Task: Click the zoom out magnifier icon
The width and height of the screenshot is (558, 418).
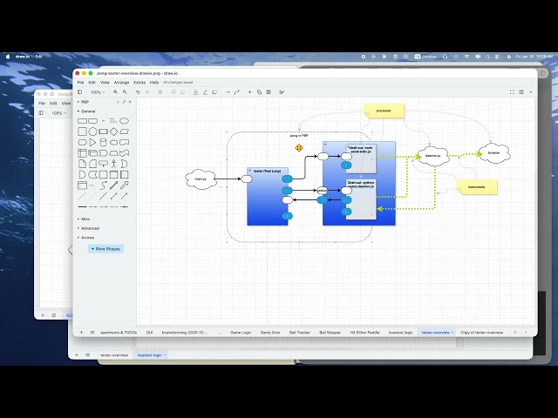Action: click(125, 92)
